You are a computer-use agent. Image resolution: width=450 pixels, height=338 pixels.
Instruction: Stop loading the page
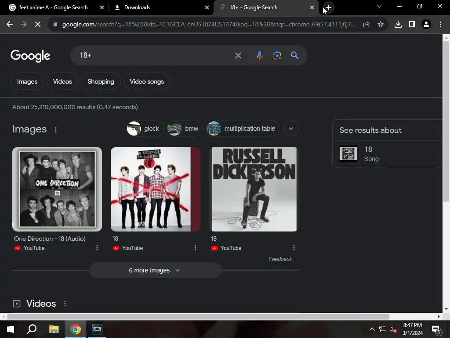point(38,25)
